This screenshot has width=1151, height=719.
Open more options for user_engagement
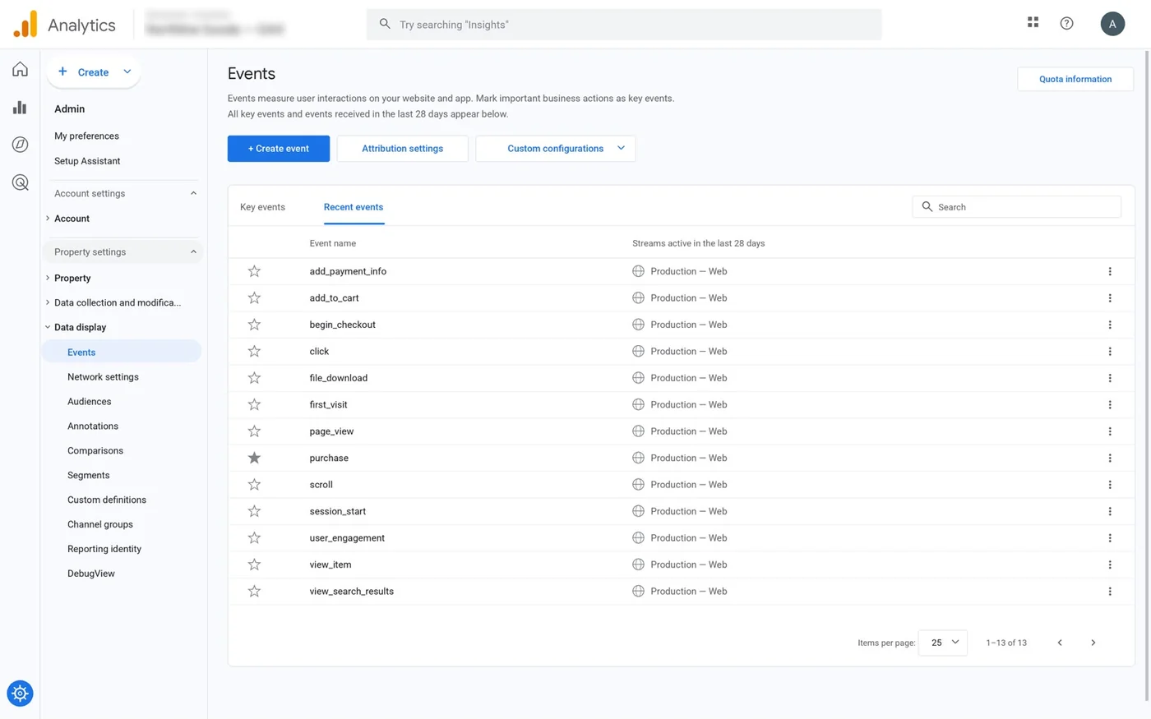pos(1110,538)
